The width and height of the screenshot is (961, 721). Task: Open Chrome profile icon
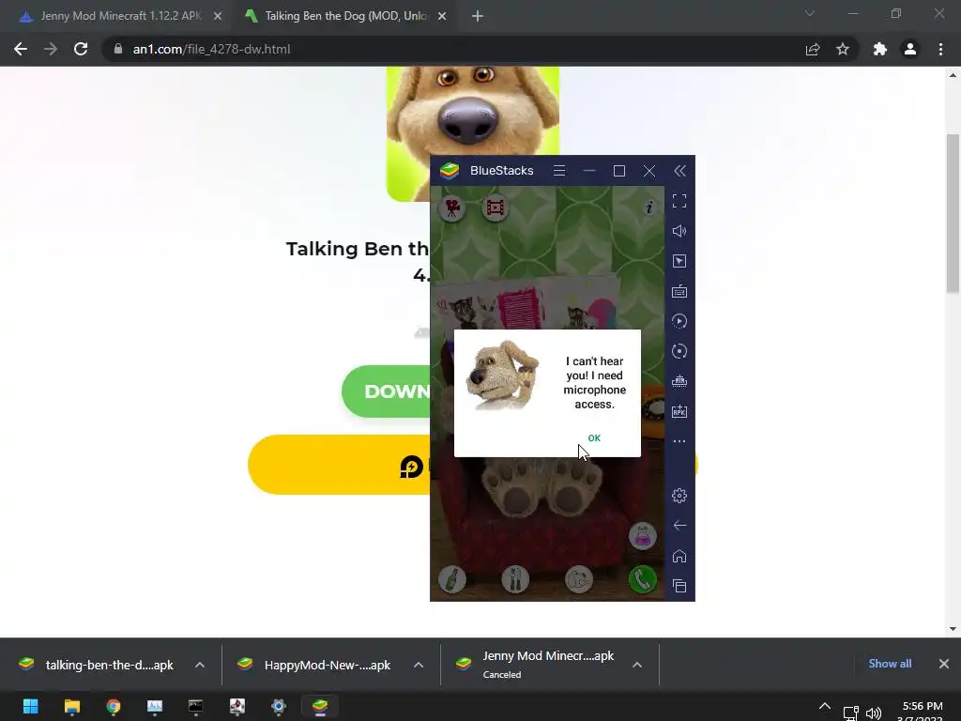coord(910,49)
